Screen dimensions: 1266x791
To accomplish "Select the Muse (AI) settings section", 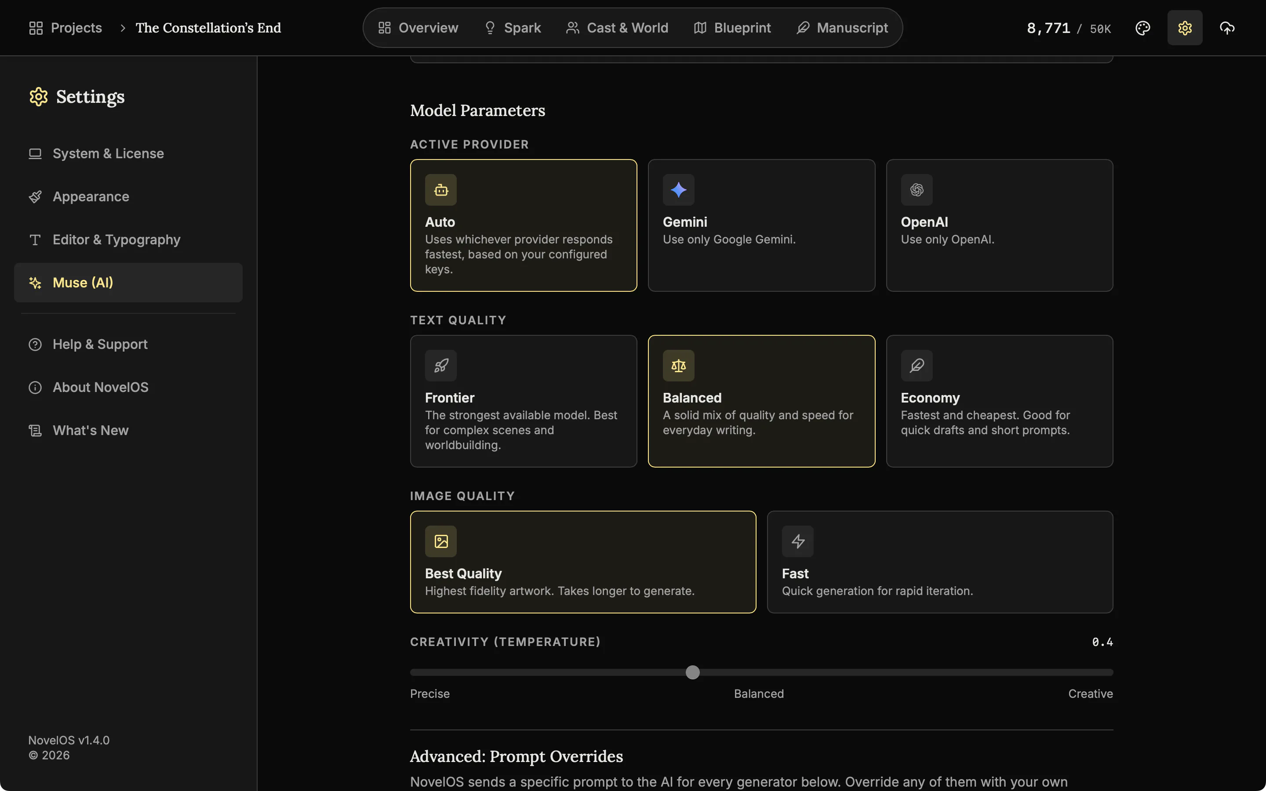I will [x=128, y=283].
